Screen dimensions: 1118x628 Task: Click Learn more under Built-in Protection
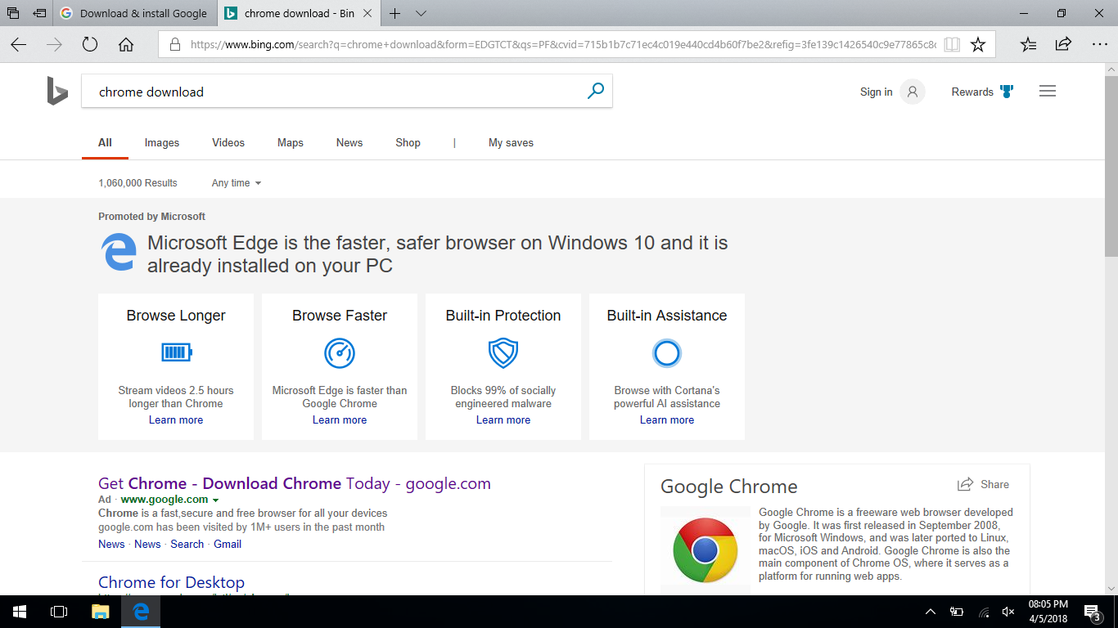(x=503, y=419)
